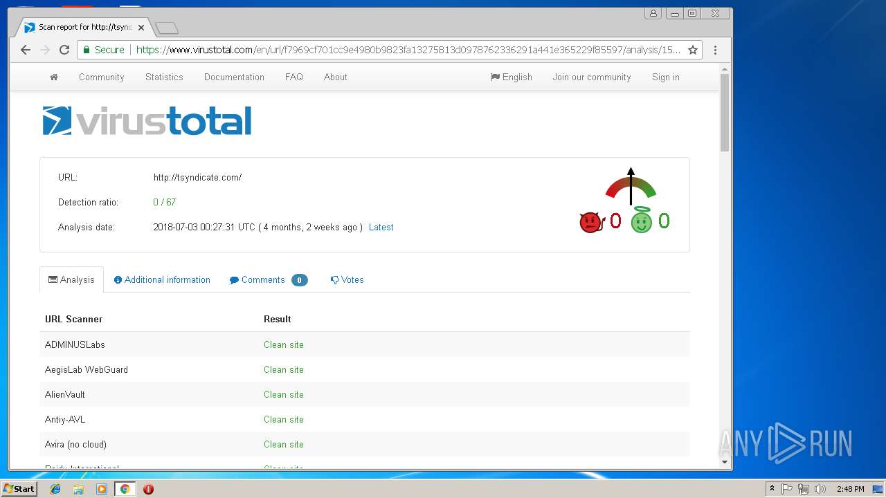
Task: Switch to the Votes tab
Action: point(347,279)
